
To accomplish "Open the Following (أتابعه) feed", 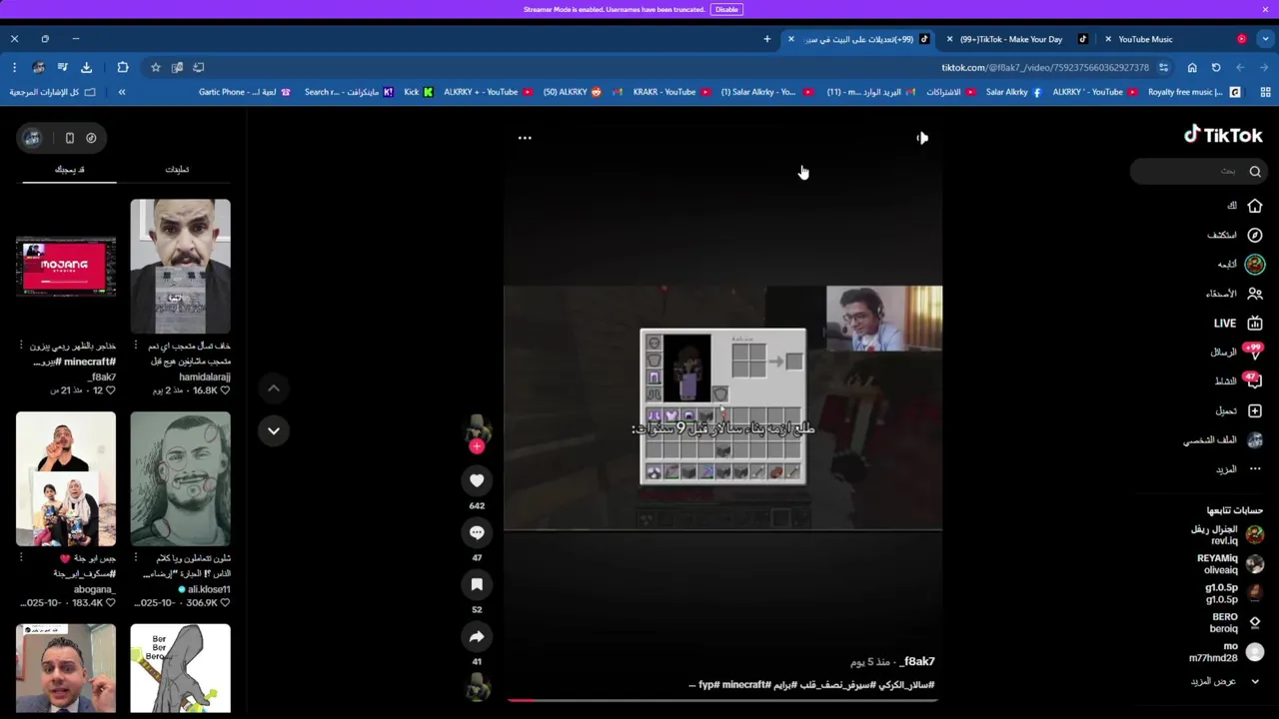I will 1241,265.
